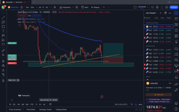Image resolution: width=179 pixels, height=112 pixels.
Task: Publish the chart idea
Action: 174,7
